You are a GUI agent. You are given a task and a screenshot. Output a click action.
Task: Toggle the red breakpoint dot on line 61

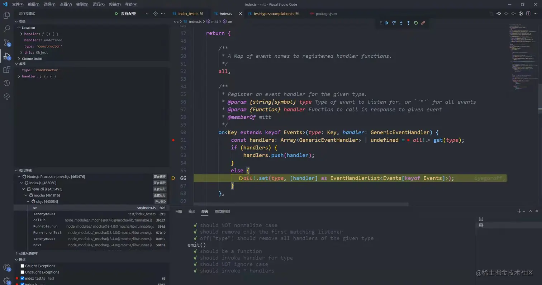(173, 140)
